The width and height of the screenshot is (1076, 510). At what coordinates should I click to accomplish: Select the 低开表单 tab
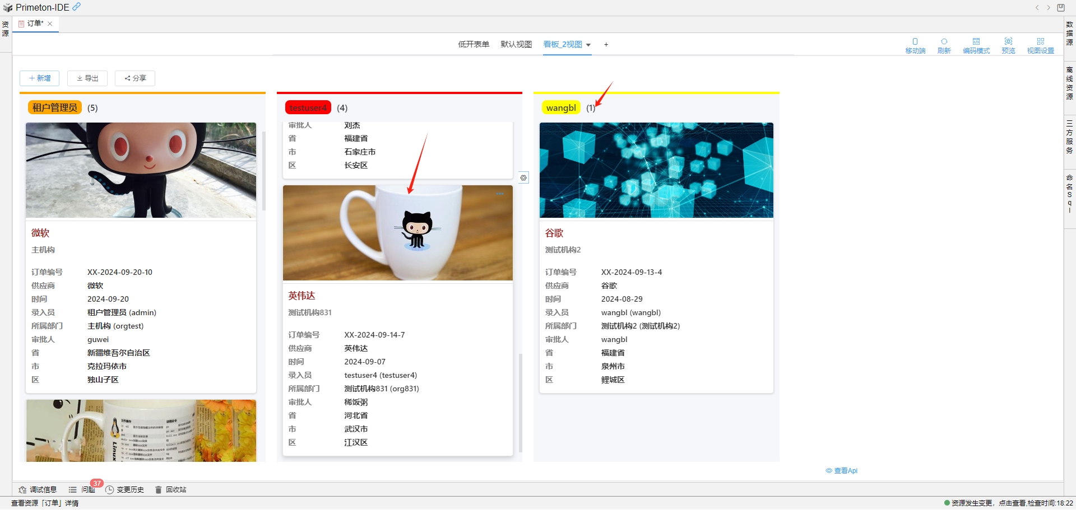pyautogui.click(x=474, y=44)
